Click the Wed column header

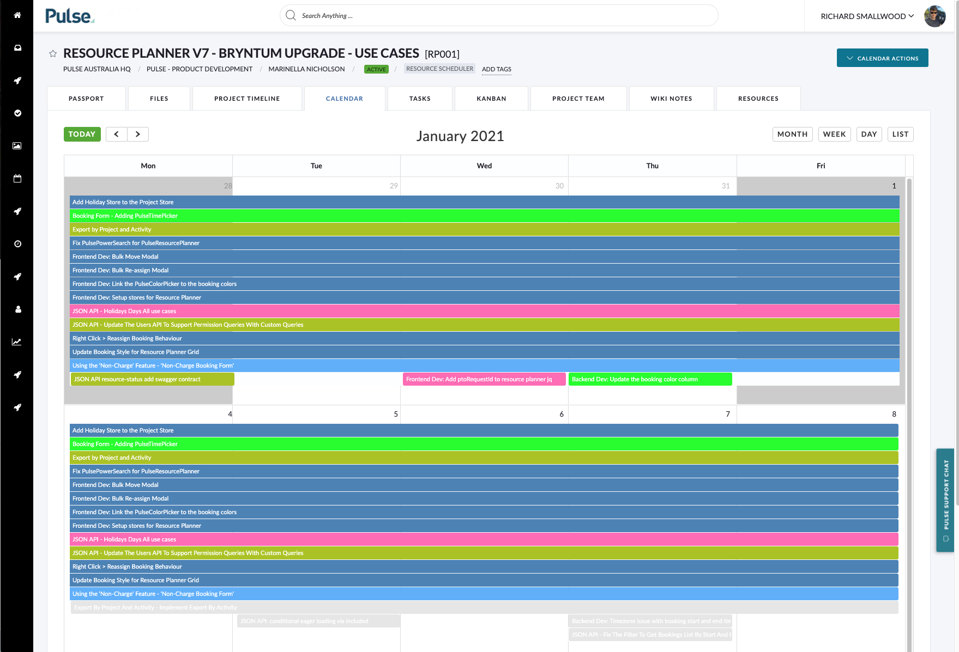click(x=484, y=166)
